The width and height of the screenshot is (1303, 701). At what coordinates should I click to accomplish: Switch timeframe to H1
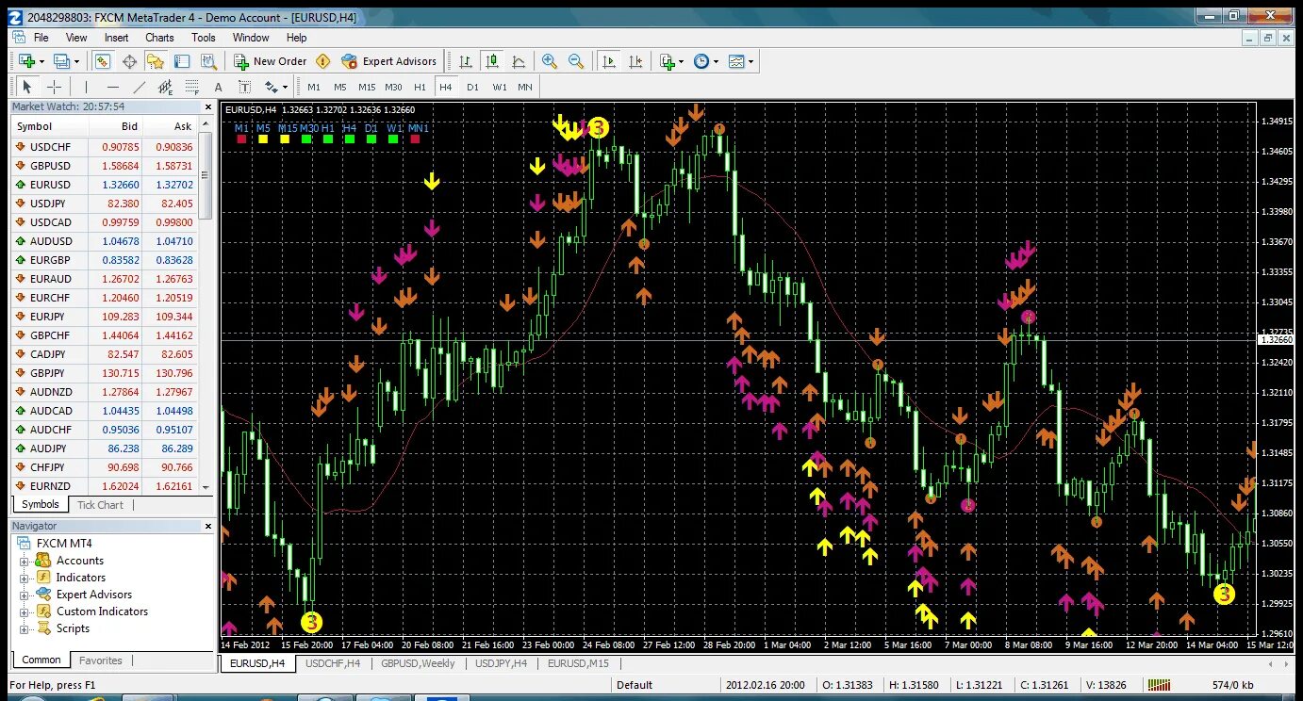tap(420, 87)
